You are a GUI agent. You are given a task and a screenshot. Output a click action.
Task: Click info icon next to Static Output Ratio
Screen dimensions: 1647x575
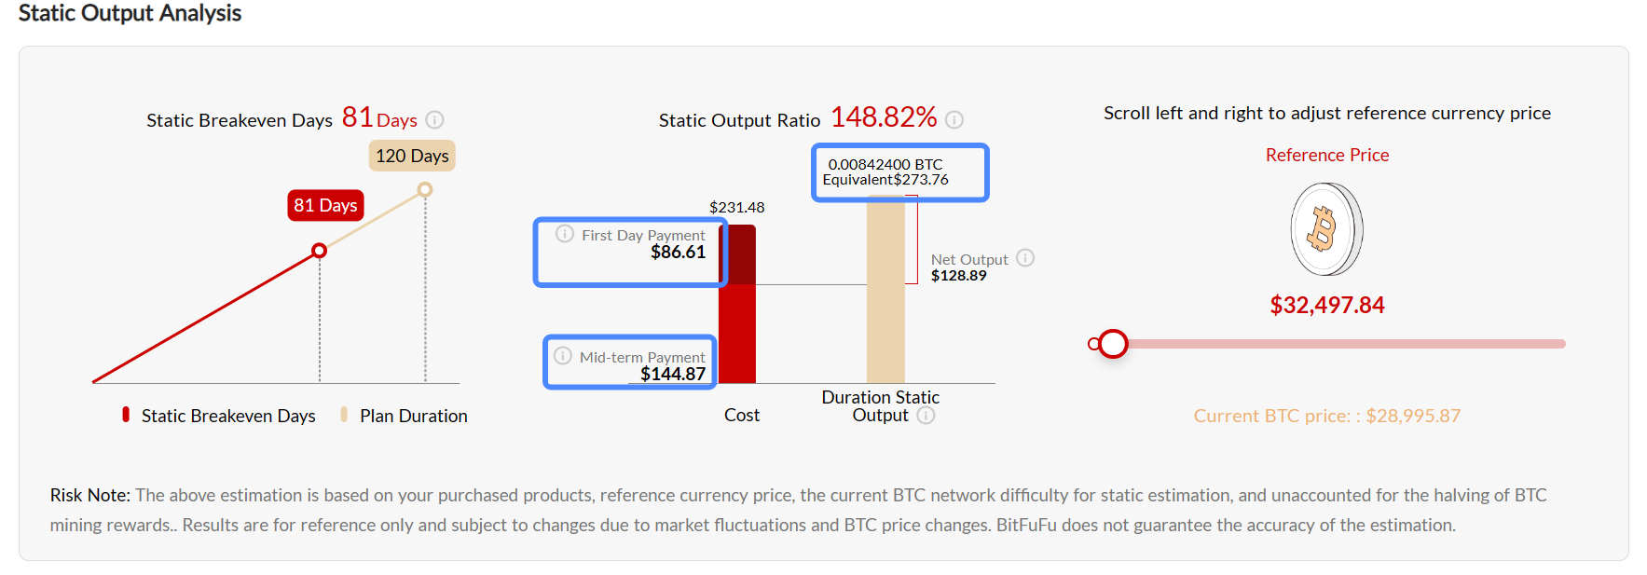(954, 119)
